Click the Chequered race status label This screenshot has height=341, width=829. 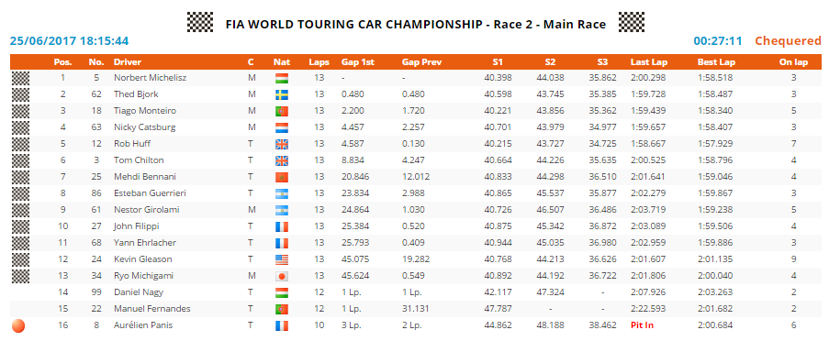point(788,40)
